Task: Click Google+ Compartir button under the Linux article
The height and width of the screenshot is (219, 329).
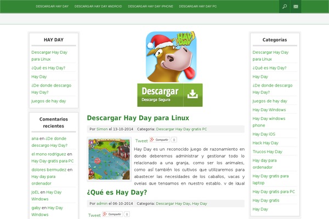Action: click(160, 140)
